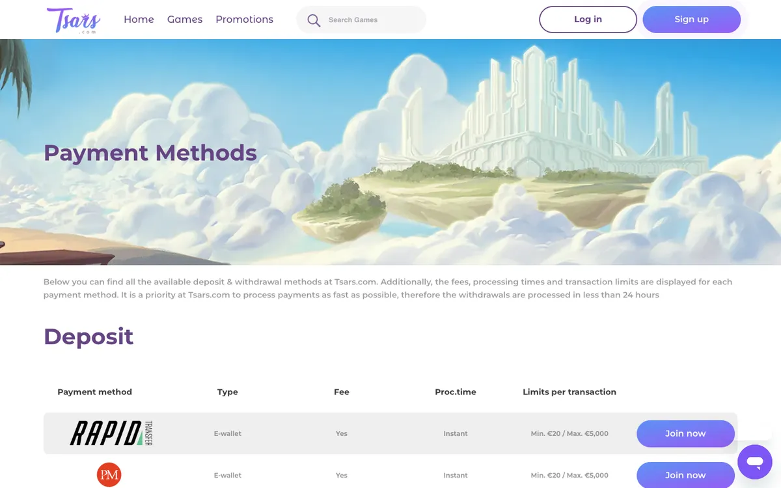
Task: Open the live chat bubble icon
Action: click(755, 462)
